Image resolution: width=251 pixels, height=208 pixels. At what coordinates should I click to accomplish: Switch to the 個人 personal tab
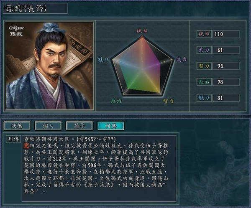click(48, 126)
